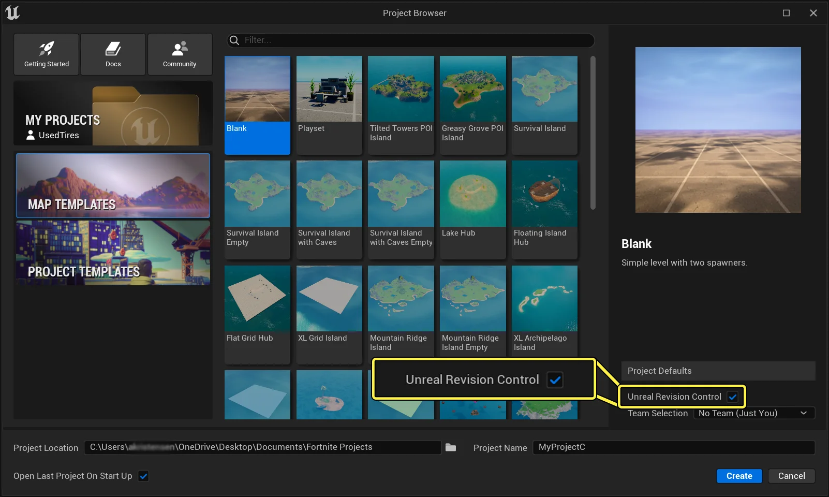Close the Project Browser window
The width and height of the screenshot is (829, 497).
[x=813, y=13]
